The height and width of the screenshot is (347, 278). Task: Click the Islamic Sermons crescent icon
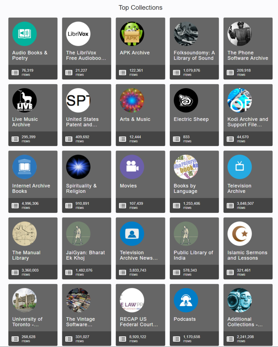(x=239, y=234)
